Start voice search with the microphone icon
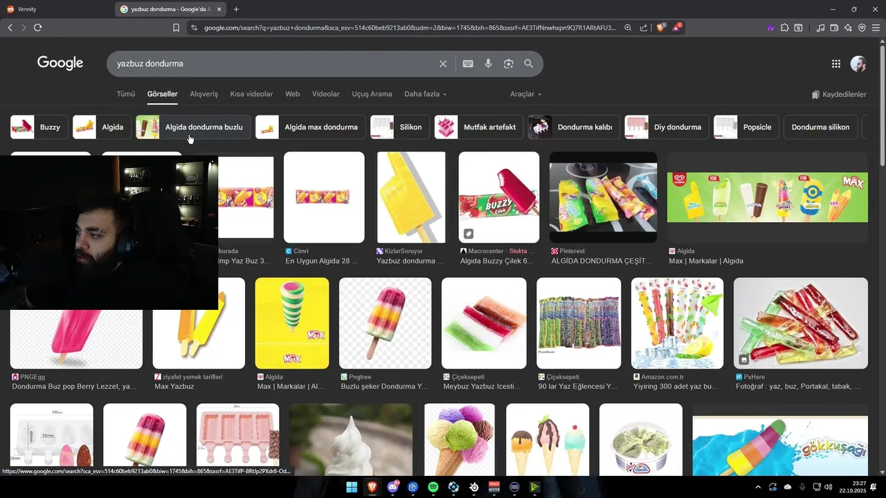The height and width of the screenshot is (498, 886). (x=488, y=64)
